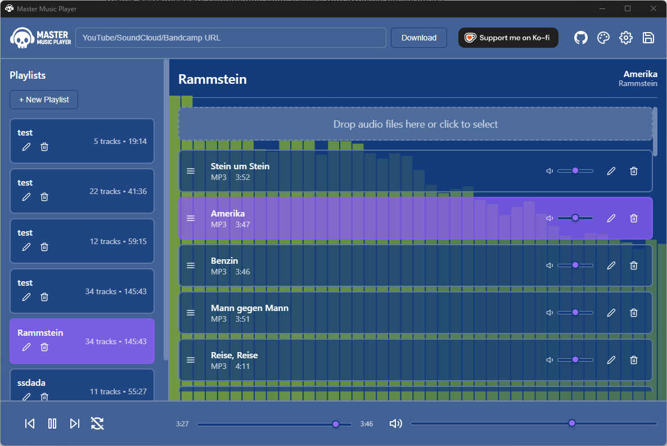Click the Mann gegen Mann drag handle
The image size is (667, 446).
[x=191, y=313]
